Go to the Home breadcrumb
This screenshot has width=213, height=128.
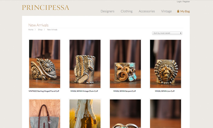(31, 30)
